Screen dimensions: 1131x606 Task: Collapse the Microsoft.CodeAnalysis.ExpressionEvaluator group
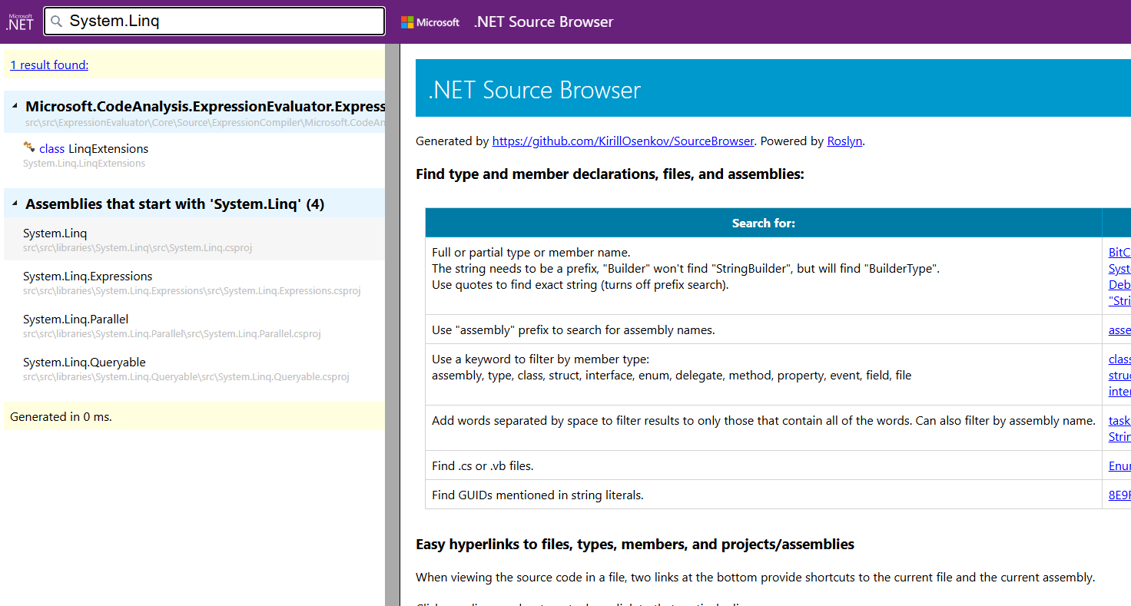(x=15, y=106)
